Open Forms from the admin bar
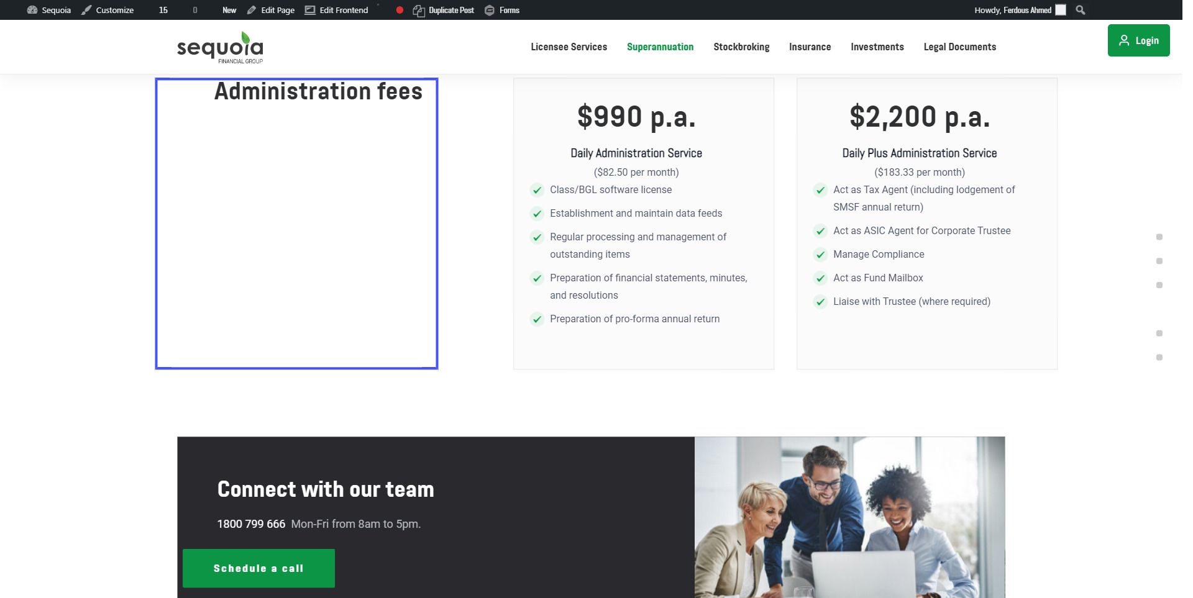The image size is (1193, 598). [502, 10]
